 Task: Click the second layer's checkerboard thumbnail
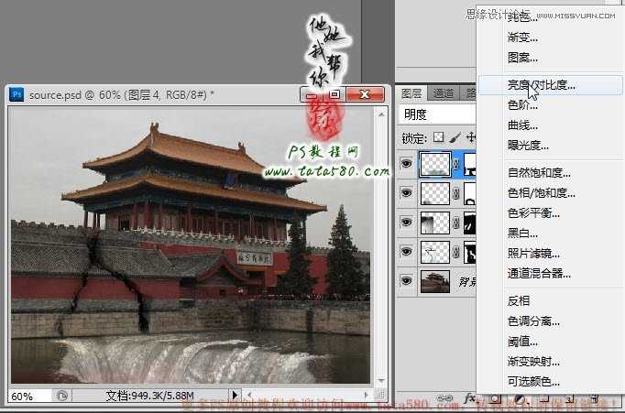coord(435,193)
